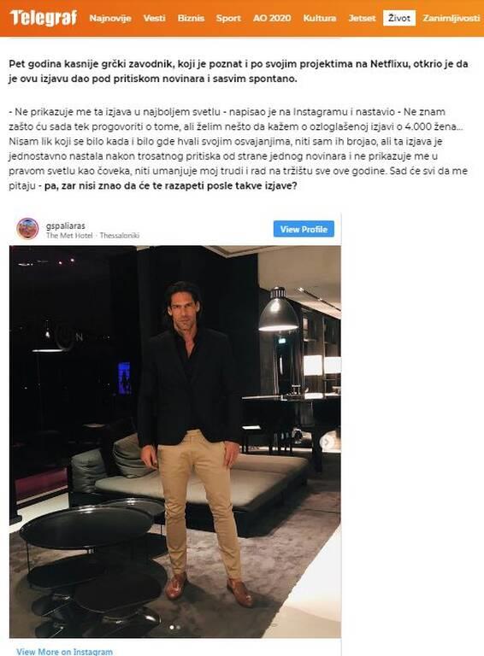Click the Telegraf logo
The height and width of the screenshot is (656, 484).
[x=44, y=18]
